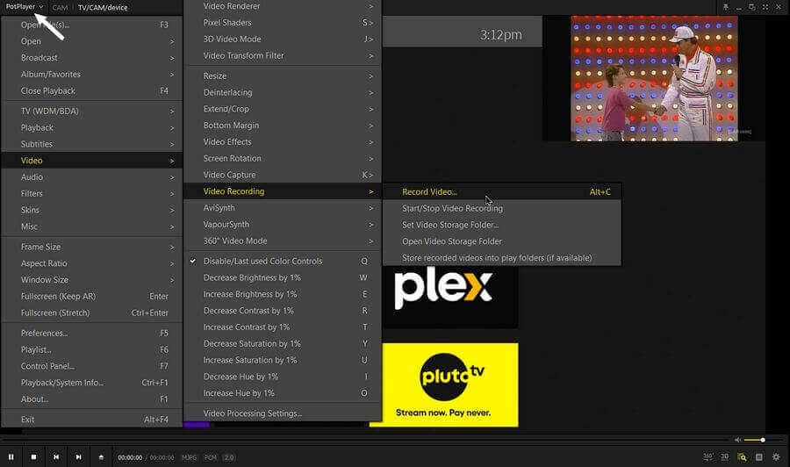The width and height of the screenshot is (790, 467).
Task: Mute audio with the speaker icon
Action: 737,440
